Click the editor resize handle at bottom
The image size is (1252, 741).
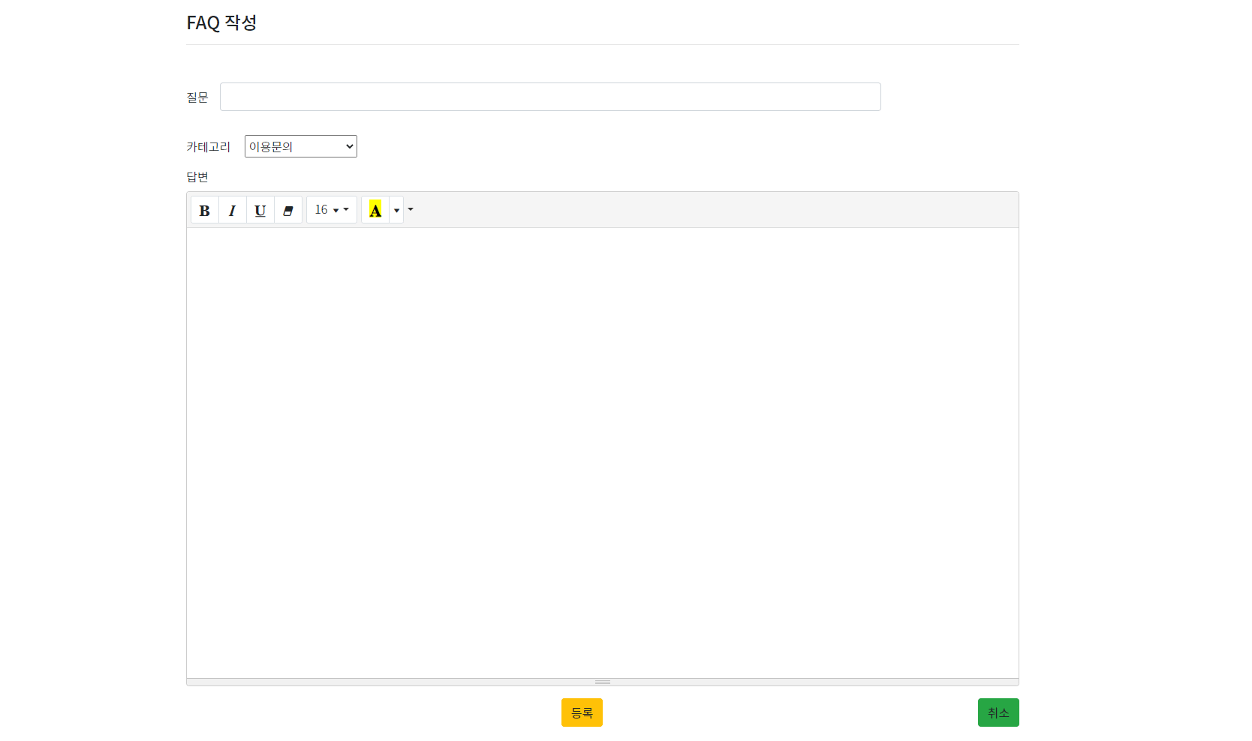[x=602, y=681]
